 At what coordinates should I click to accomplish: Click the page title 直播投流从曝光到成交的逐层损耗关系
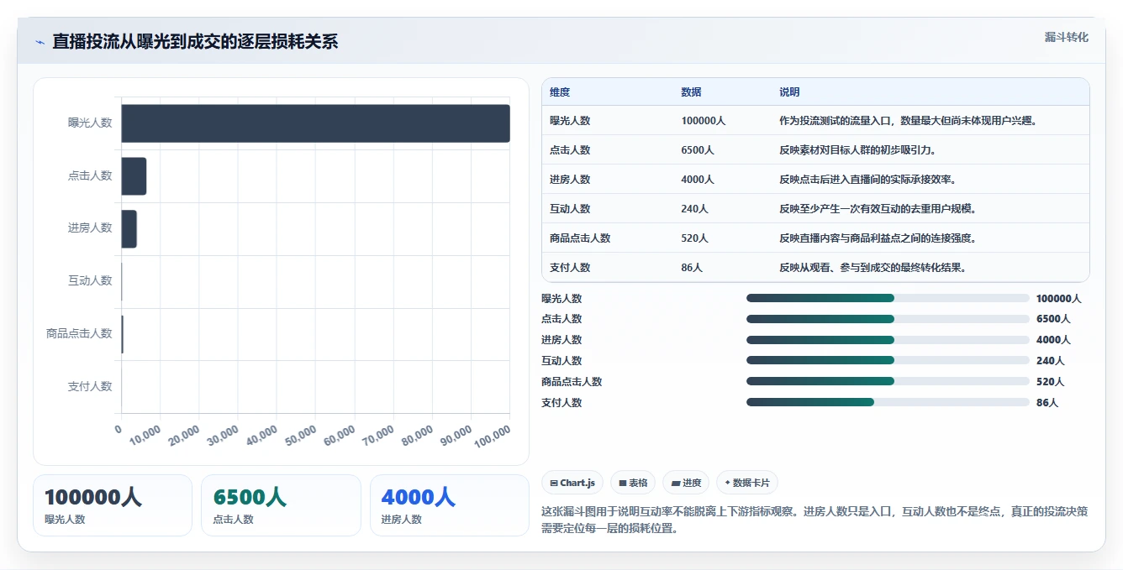pos(195,42)
